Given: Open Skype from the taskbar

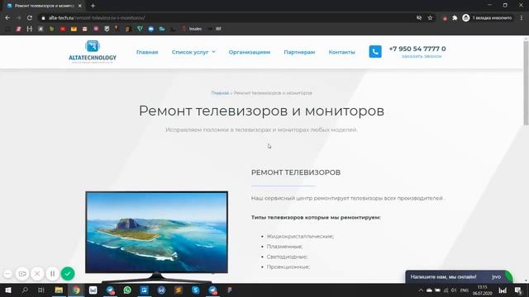Looking at the screenshot, I should click(195, 290).
